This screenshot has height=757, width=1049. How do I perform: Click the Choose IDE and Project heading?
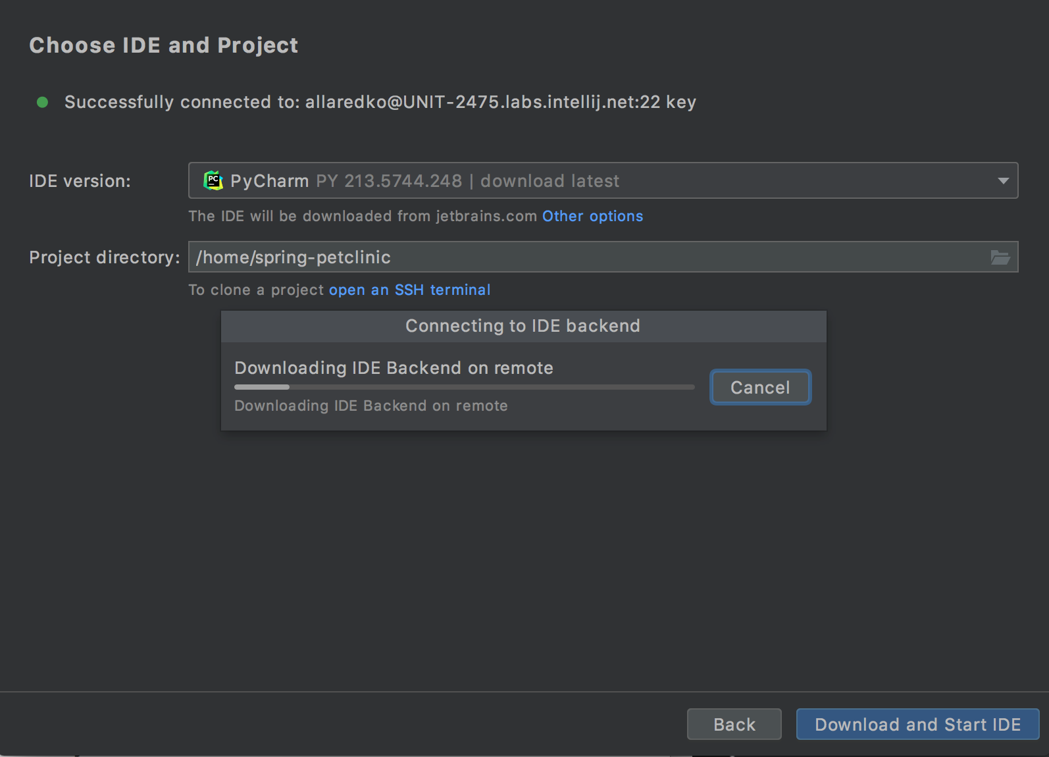pyautogui.click(x=163, y=45)
